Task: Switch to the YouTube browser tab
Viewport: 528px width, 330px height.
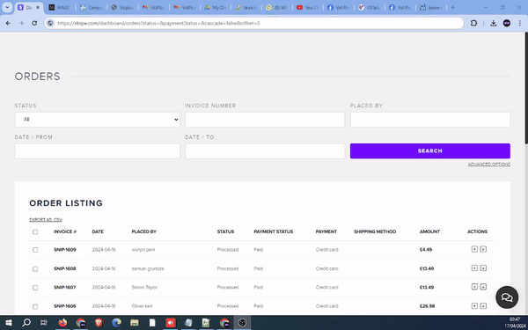Action: click(307, 7)
